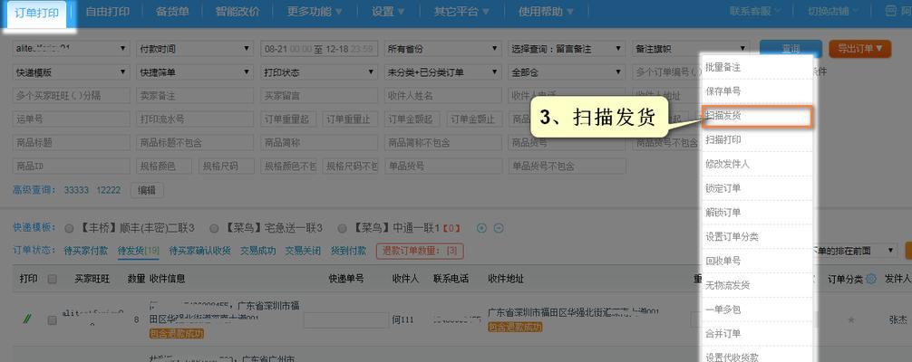Viewport: 912px width, 362px height.
Task: Click the date range field 08-21 至 12-18
Action: [x=319, y=49]
